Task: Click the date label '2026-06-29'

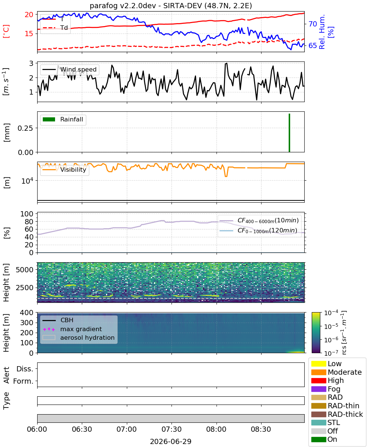Action: click(171, 441)
